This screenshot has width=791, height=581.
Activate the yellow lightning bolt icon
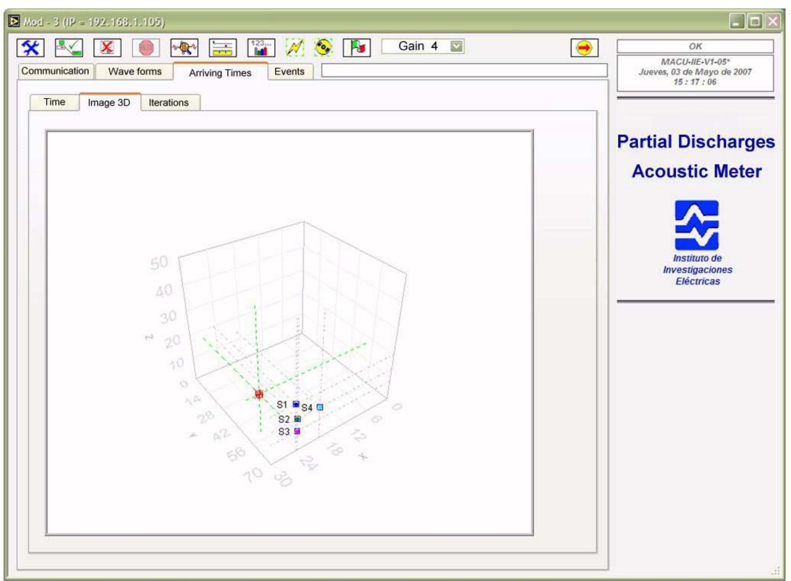(x=296, y=48)
